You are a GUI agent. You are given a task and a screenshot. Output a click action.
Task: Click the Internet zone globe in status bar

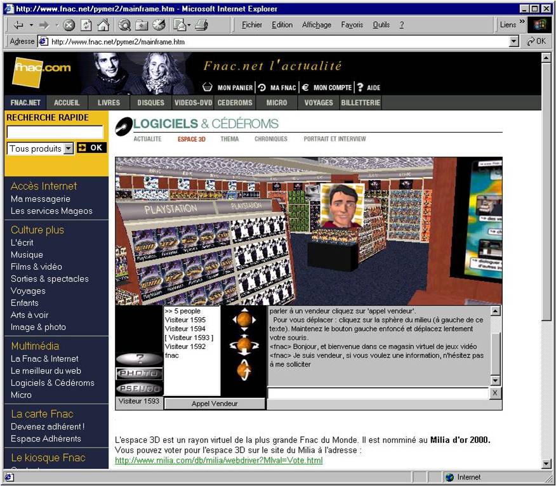449,477
